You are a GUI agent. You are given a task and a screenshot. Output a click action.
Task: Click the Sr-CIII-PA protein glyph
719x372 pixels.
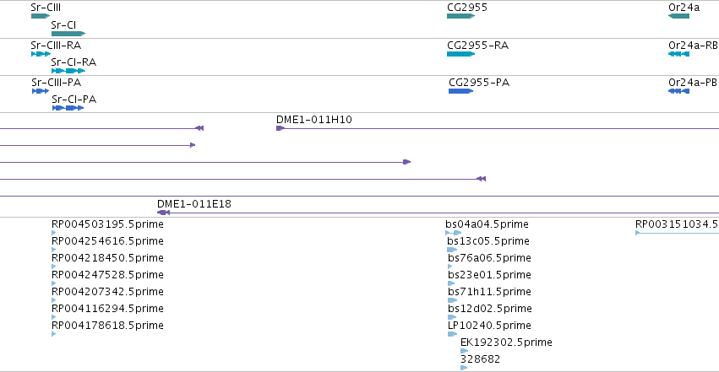(x=41, y=91)
